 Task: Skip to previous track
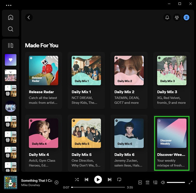[87, 179]
